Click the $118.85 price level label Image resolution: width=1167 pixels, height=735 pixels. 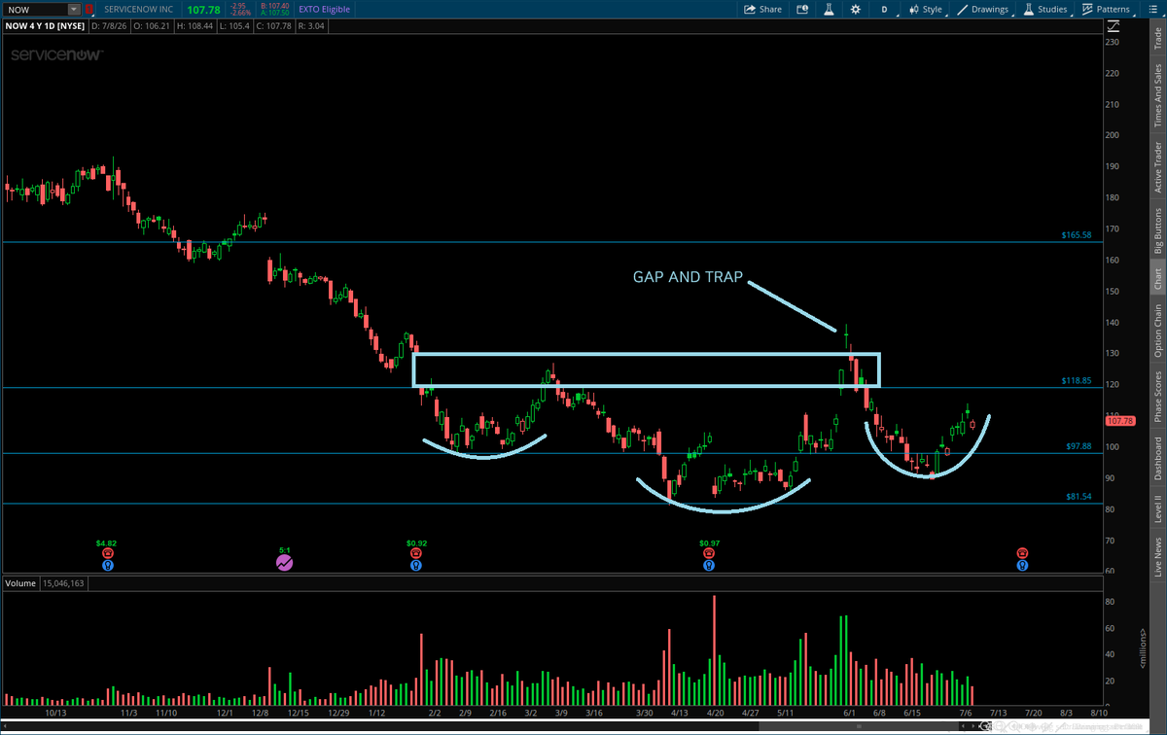pyautogui.click(x=1078, y=381)
